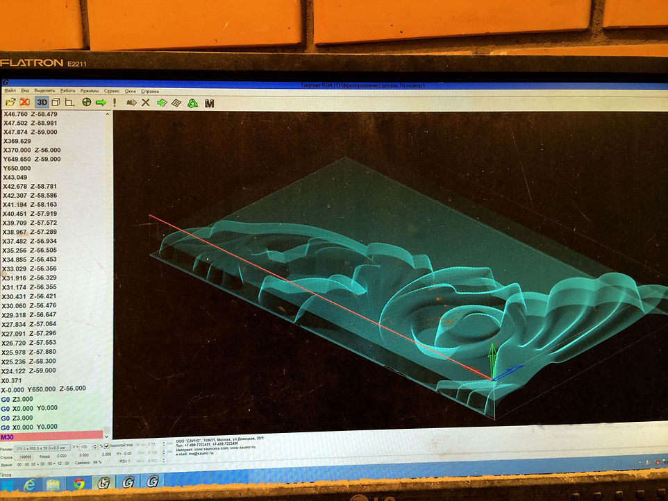Click the green crosshair target icon

point(87,102)
